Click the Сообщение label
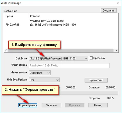Screen dimensions: 122x113 11,11
